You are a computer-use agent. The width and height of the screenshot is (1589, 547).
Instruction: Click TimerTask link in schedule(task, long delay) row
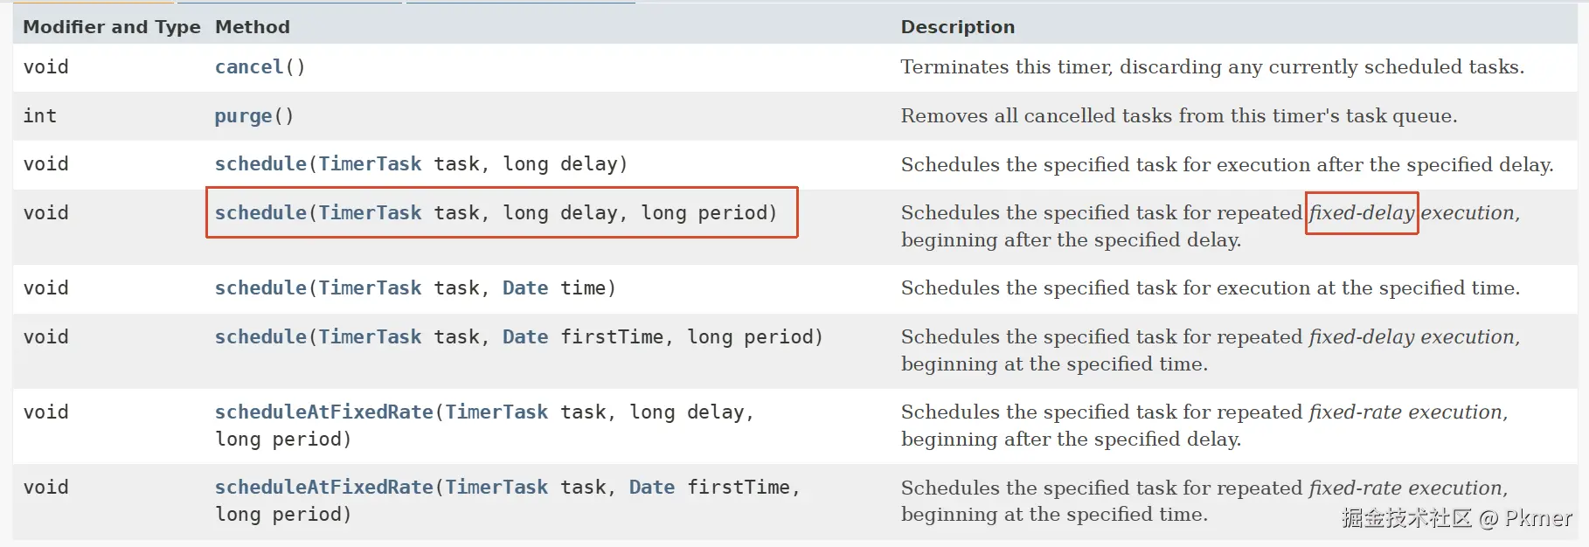[x=370, y=164]
